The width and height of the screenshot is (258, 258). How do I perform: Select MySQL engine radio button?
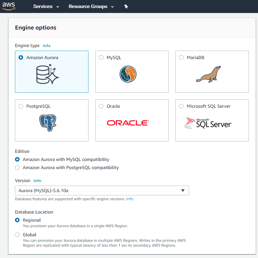tap(101, 57)
